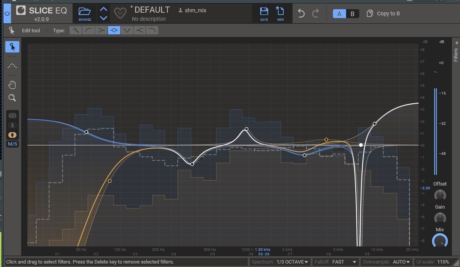Viewport: 460px width, 267px height.
Task: Adjust the Mix knob
Action: pos(440,241)
